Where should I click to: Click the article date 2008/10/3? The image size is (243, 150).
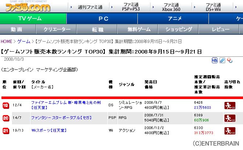[x=14, y=59]
